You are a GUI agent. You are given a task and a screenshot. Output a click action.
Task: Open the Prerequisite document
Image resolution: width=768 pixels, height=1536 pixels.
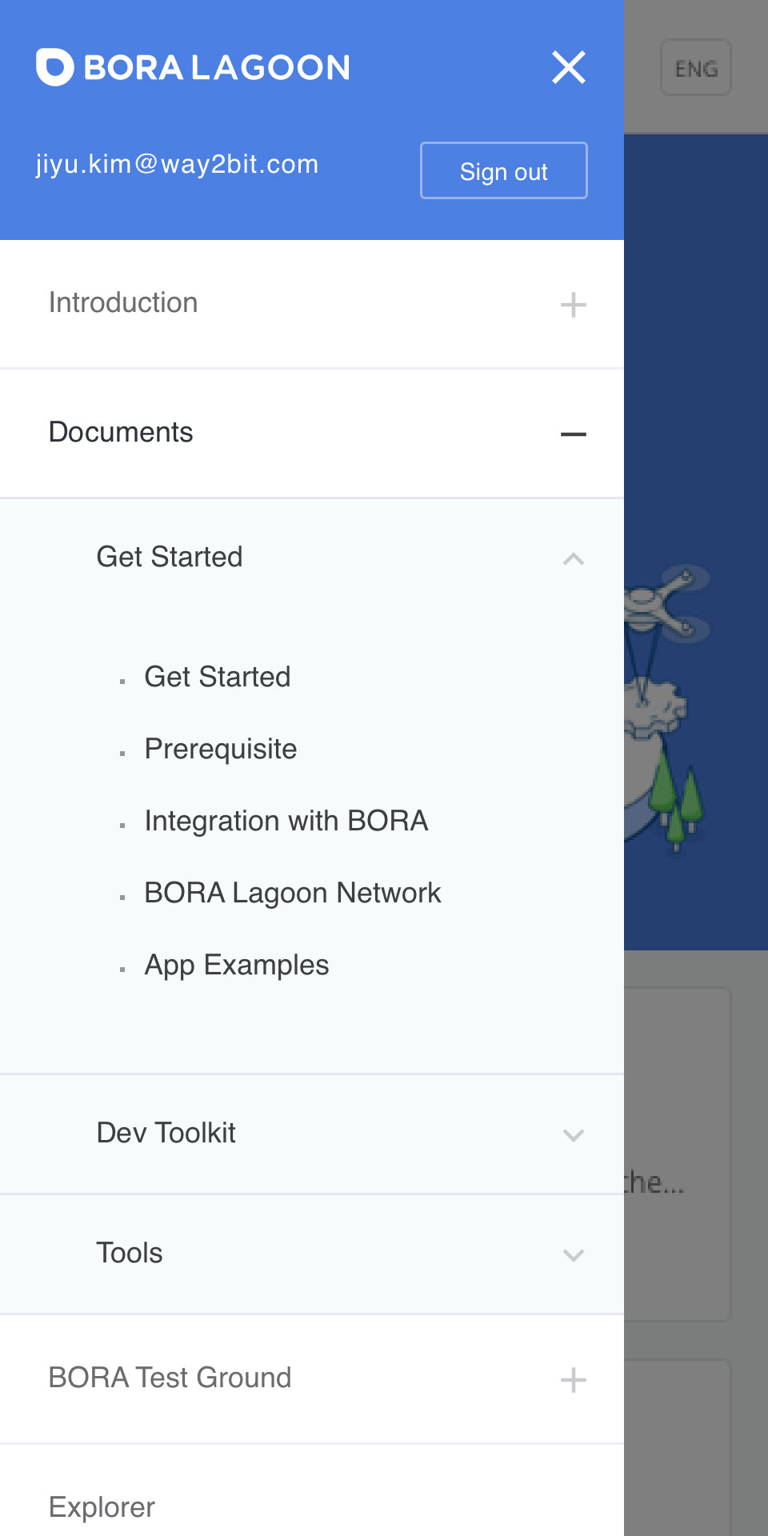pos(221,749)
